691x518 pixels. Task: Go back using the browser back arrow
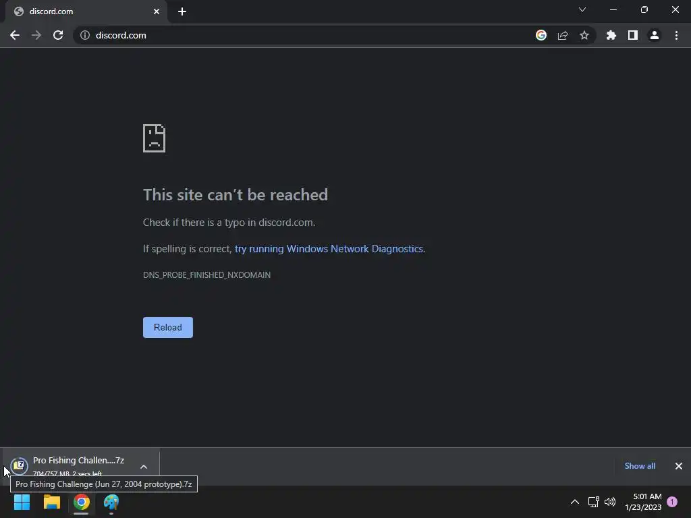click(x=15, y=35)
